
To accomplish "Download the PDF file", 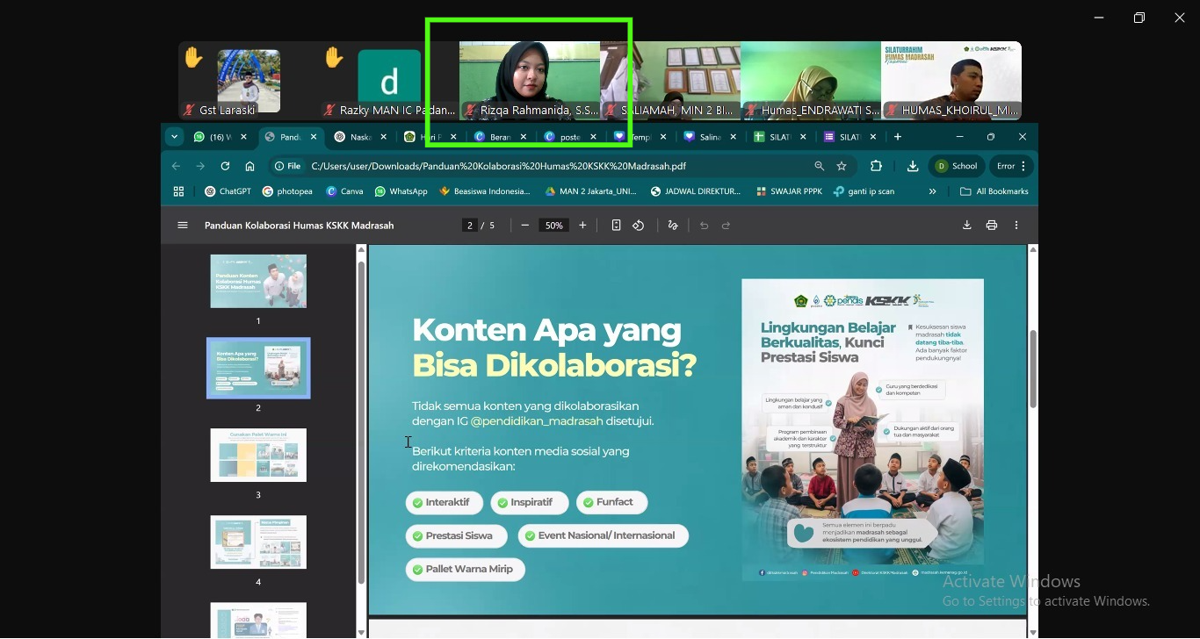I will click(966, 226).
